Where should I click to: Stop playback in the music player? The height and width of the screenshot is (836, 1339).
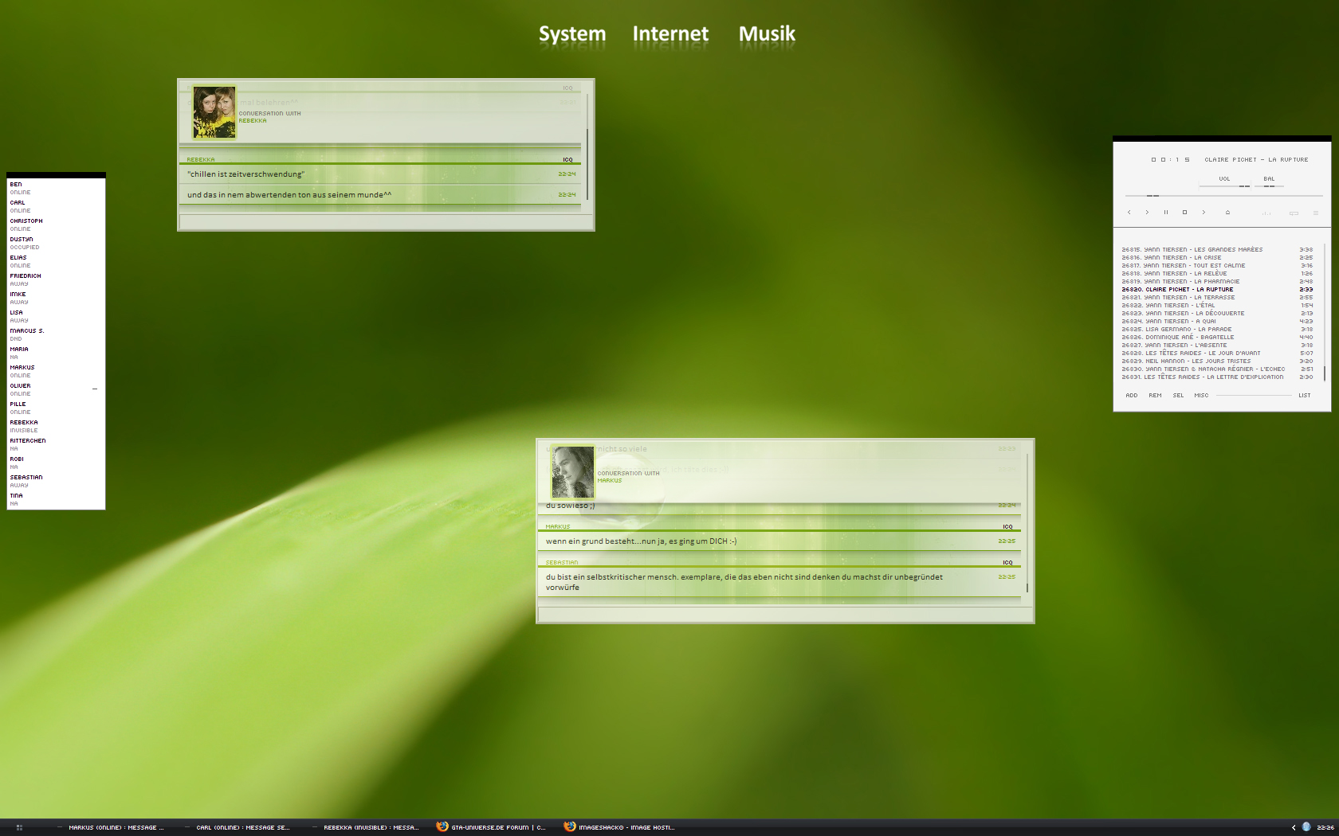[1184, 213]
